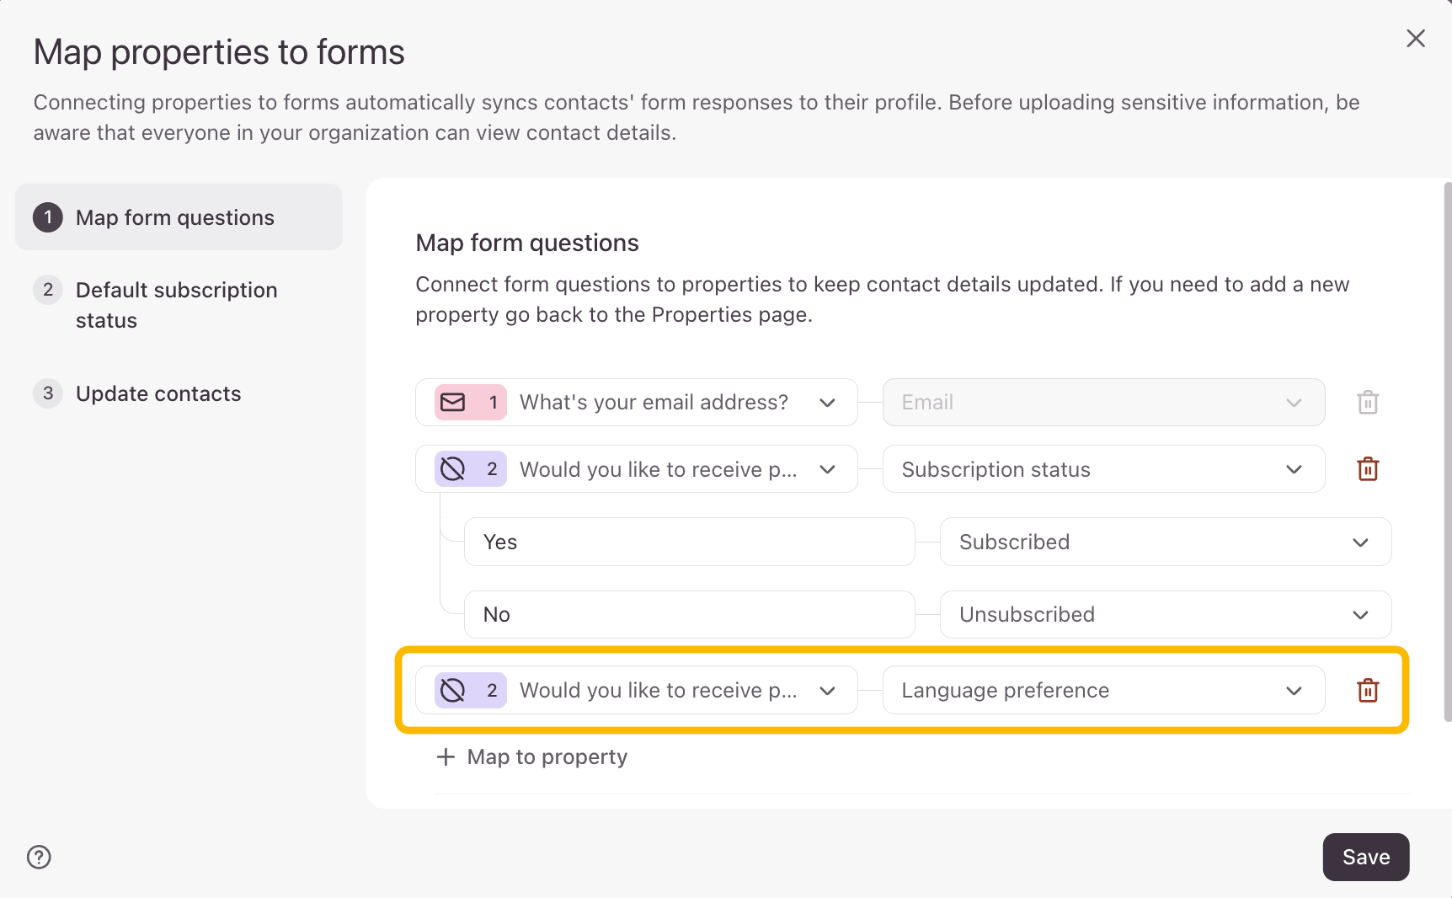Open the help question mark icon

(x=39, y=857)
